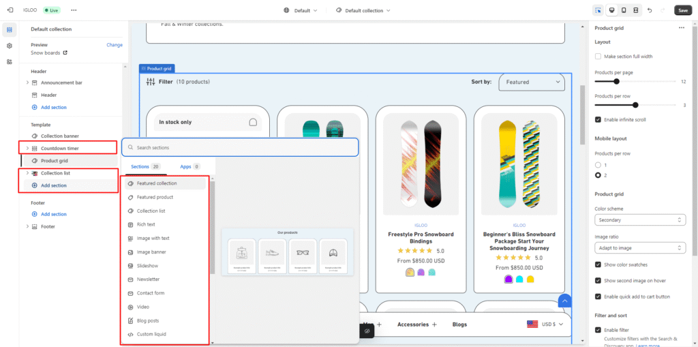The height and width of the screenshot is (347, 698).
Task: Open the three-dot menu beside Live badge
Action: pyautogui.click(x=74, y=10)
